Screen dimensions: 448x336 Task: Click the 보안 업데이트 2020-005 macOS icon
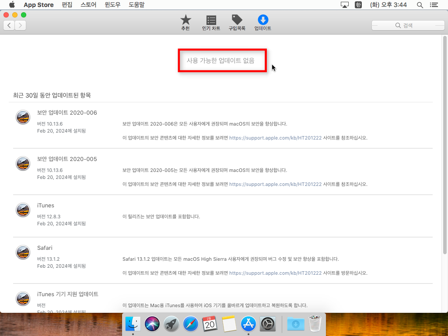click(23, 164)
